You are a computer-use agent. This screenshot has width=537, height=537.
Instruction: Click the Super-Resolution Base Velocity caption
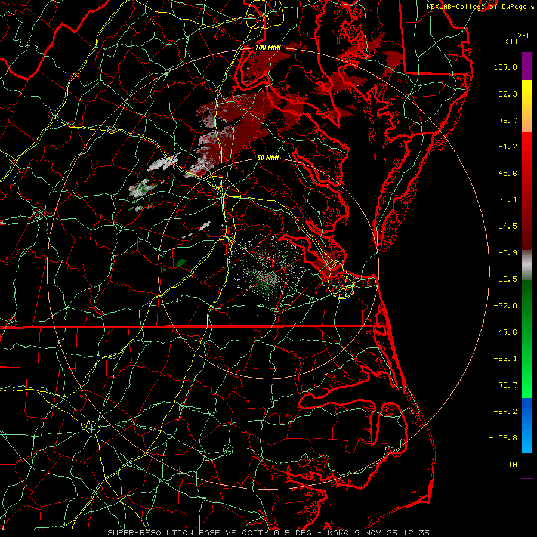pyautogui.click(x=268, y=533)
